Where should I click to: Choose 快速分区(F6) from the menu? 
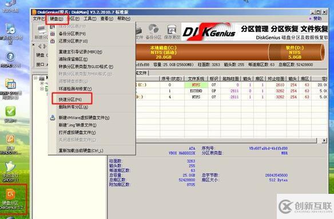(70, 99)
